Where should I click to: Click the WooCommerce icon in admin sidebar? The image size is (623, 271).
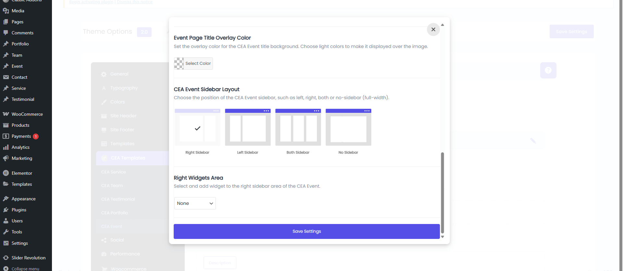pyautogui.click(x=6, y=114)
